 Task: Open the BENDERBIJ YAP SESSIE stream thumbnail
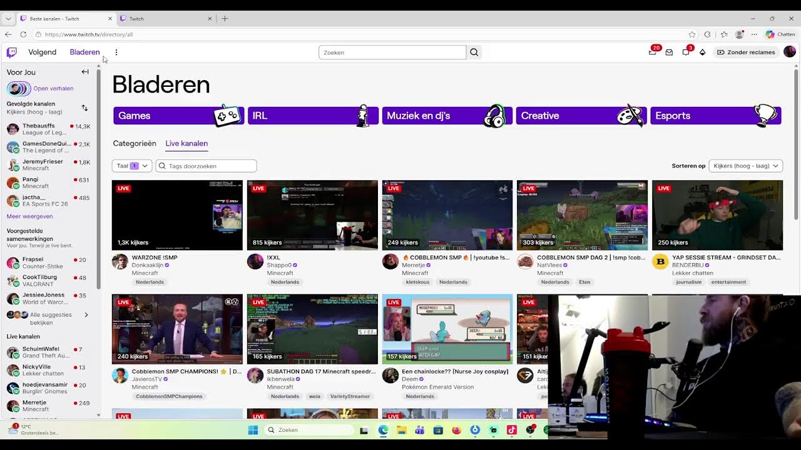(717, 215)
